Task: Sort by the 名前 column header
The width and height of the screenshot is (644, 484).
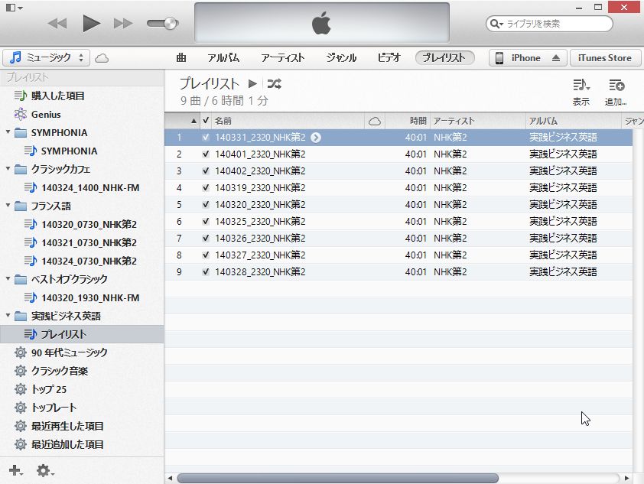Action: pyautogui.click(x=288, y=121)
